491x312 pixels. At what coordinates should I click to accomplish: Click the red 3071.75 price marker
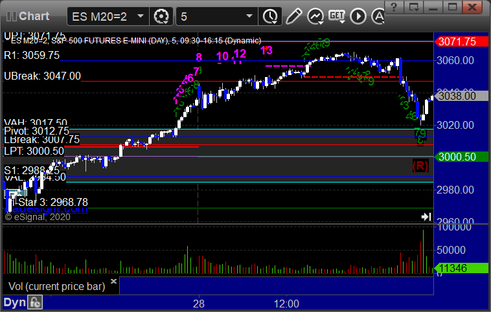[x=461, y=41]
